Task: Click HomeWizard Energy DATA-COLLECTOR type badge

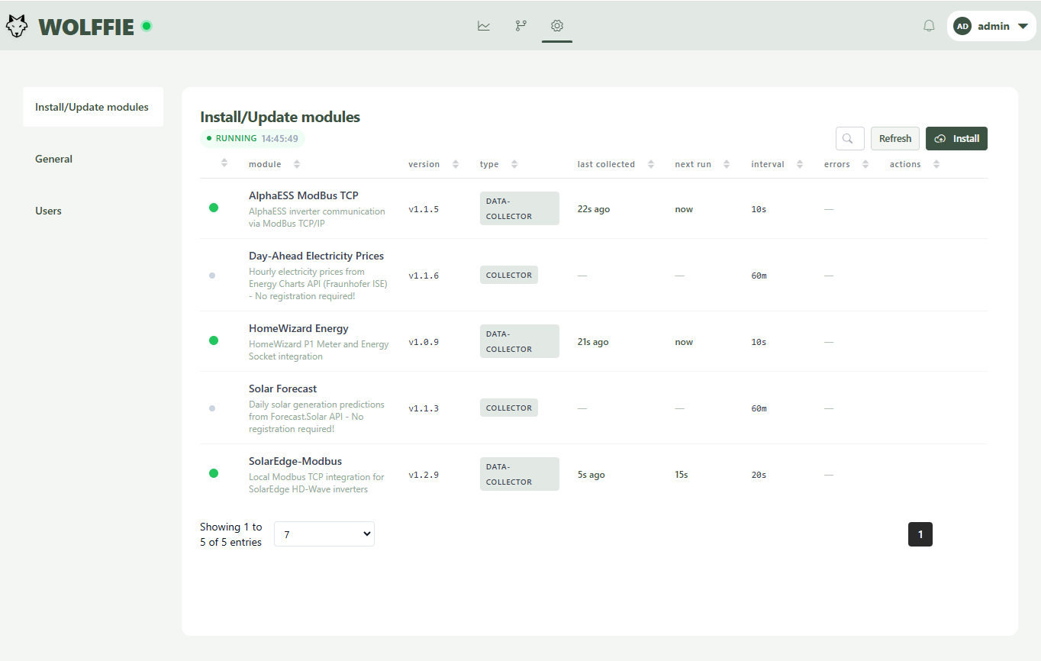Action: [x=520, y=341]
